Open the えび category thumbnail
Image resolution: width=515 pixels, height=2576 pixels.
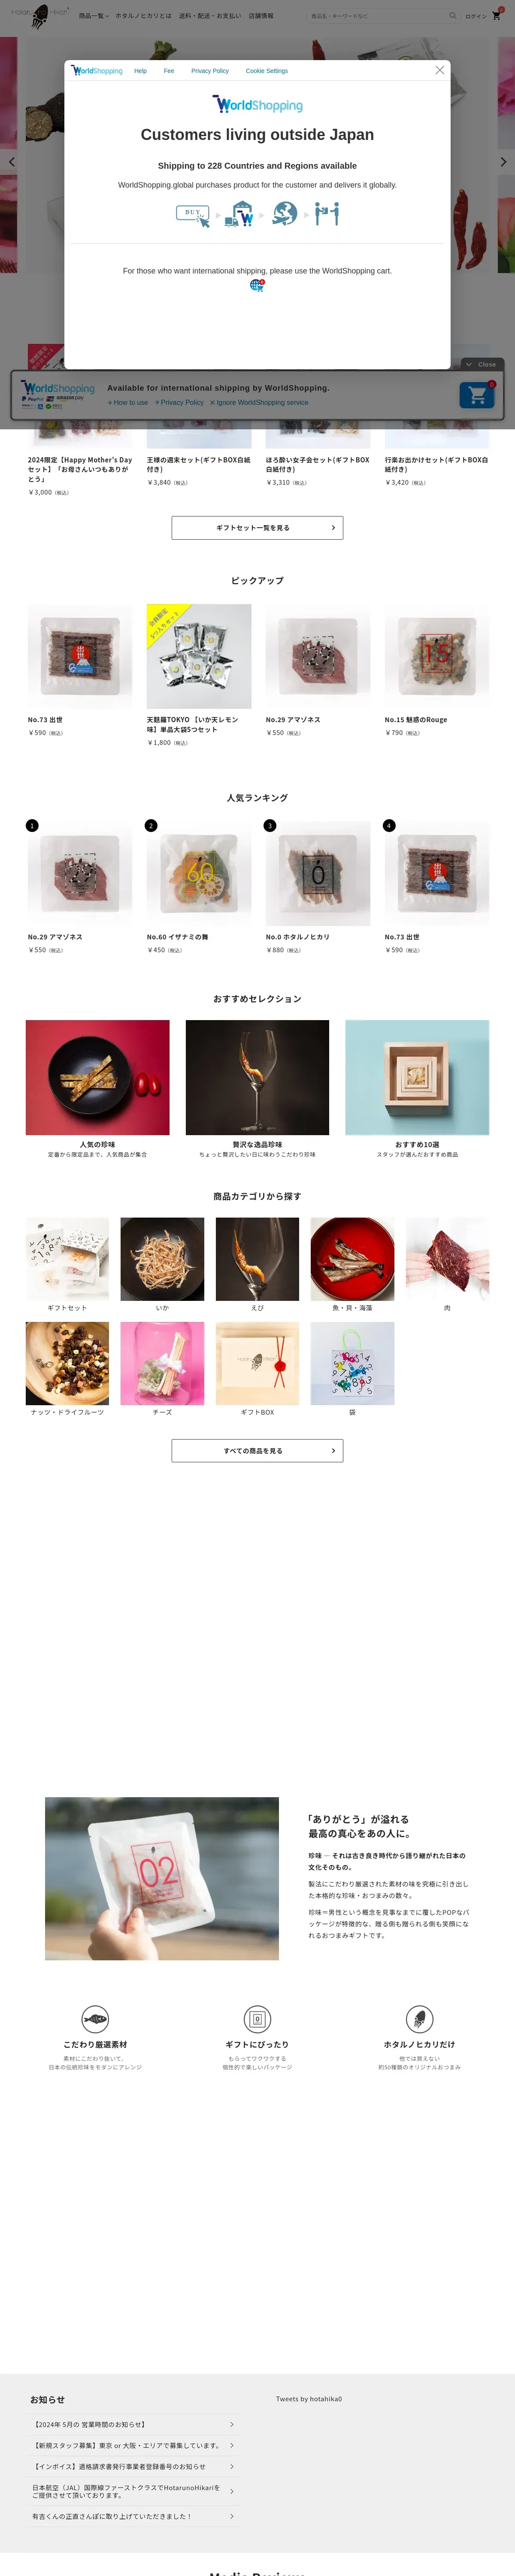(x=257, y=1259)
